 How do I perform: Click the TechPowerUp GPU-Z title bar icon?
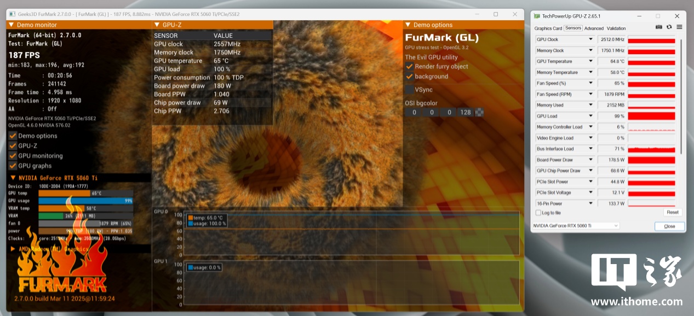(537, 16)
